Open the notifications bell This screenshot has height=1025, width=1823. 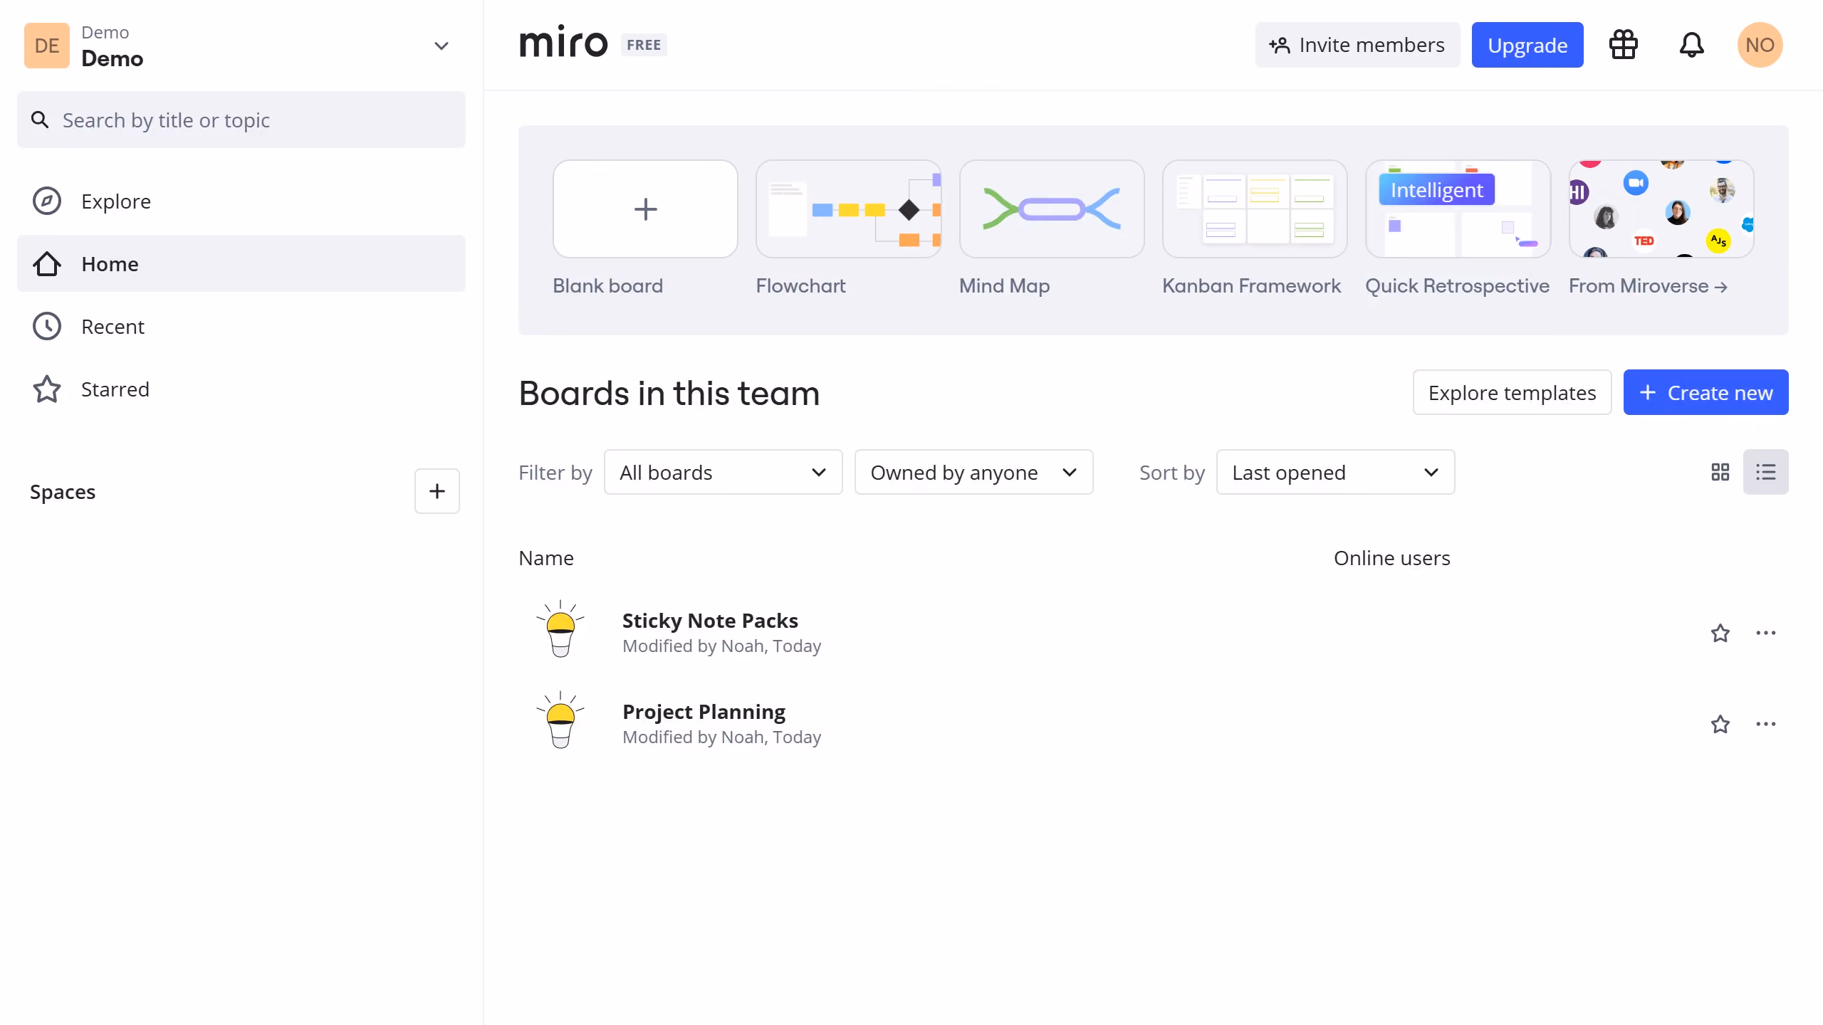[1691, 45]
